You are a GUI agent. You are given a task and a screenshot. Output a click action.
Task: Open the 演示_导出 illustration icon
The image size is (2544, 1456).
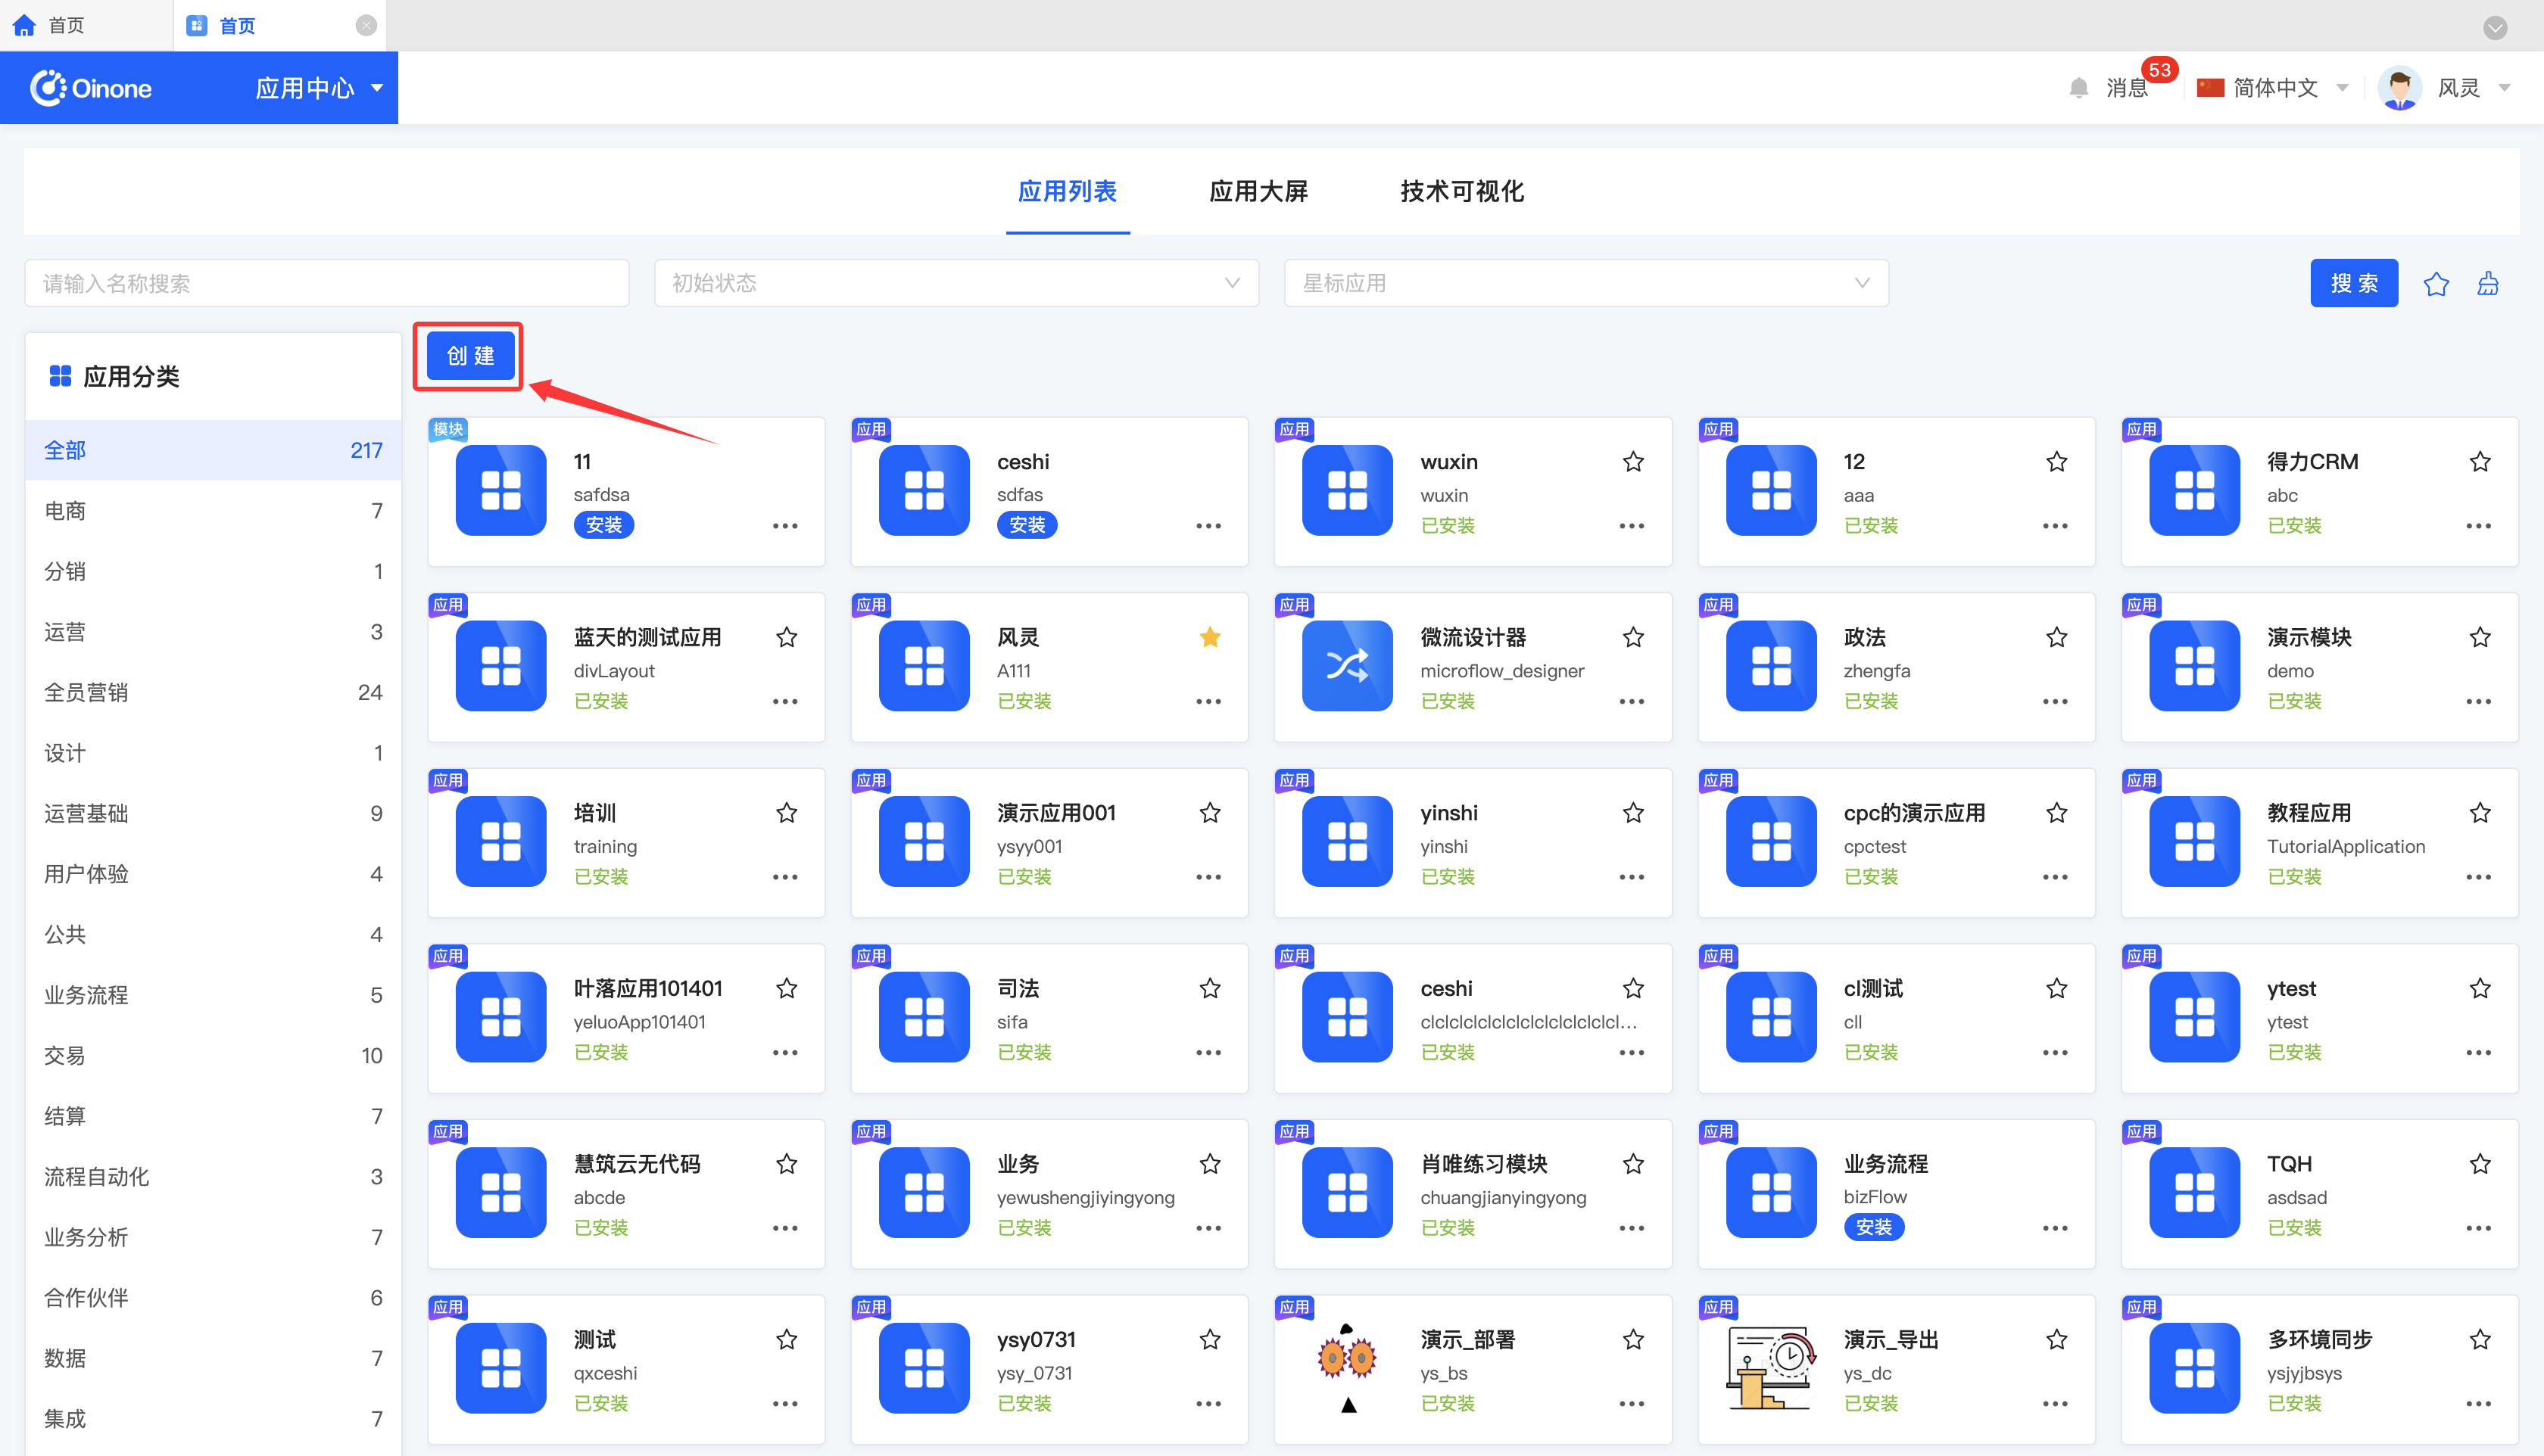pos(1771,1368)
